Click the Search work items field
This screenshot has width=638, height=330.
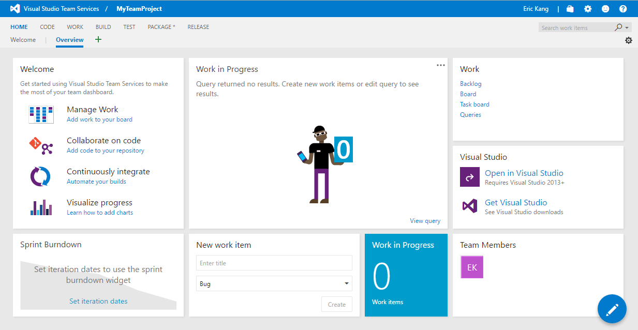pos(575,28)
